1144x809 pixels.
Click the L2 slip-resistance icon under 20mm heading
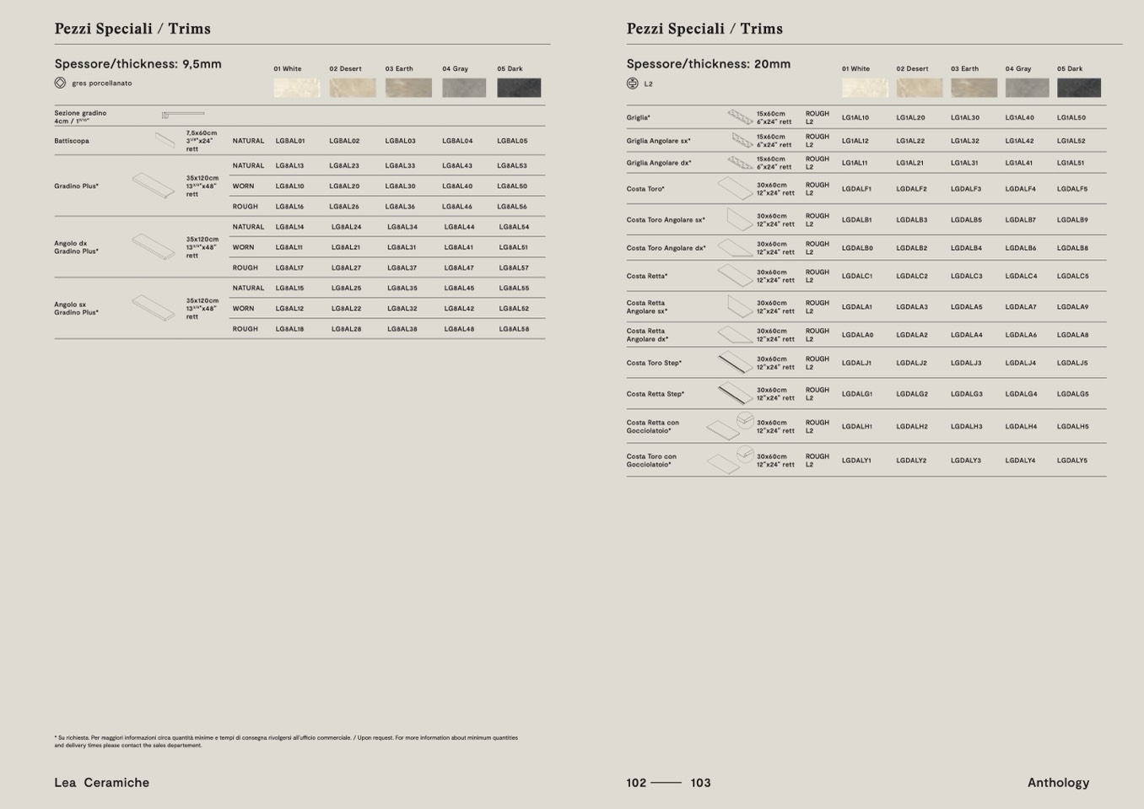point(632,84)
